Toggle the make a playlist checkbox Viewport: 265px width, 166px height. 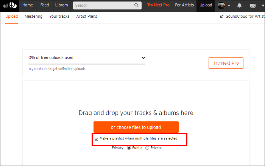click(96, 139)
